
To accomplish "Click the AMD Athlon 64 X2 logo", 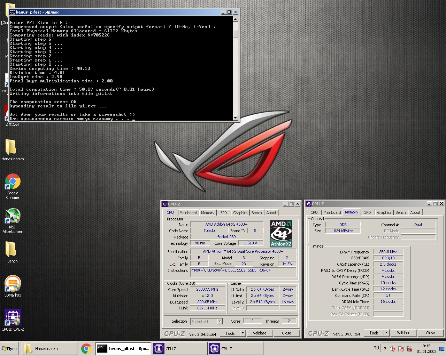I will pos(281,234).
